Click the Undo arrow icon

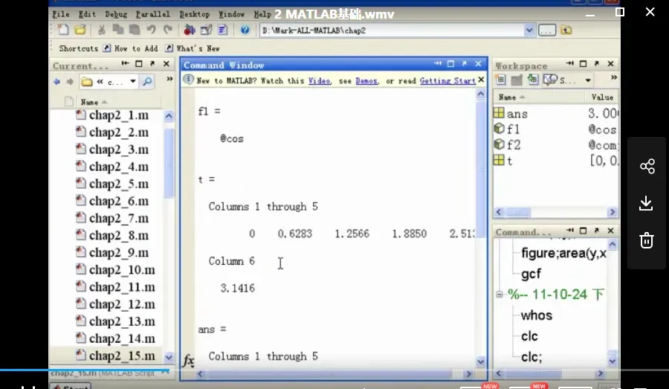coord(151,30)
